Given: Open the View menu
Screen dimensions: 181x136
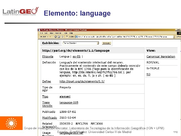Looking at the screenshot, I should click(51, 33).
